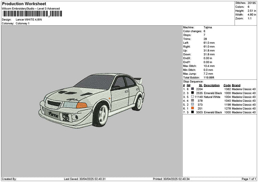Pick the purple-gray swatch for stop 1
258x182 pixels.
coord(192,89)
